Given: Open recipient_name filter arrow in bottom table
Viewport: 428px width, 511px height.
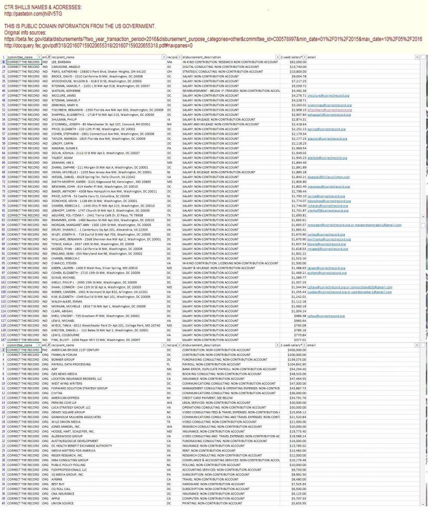Looking at the screenshot, I should click(x=164, y=345).
